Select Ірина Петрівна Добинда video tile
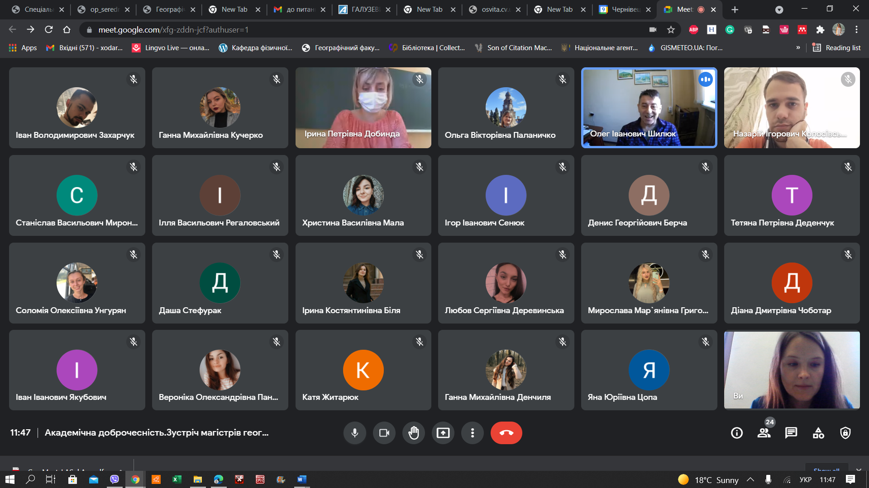869x488 pixels. [x=363, y=108]
